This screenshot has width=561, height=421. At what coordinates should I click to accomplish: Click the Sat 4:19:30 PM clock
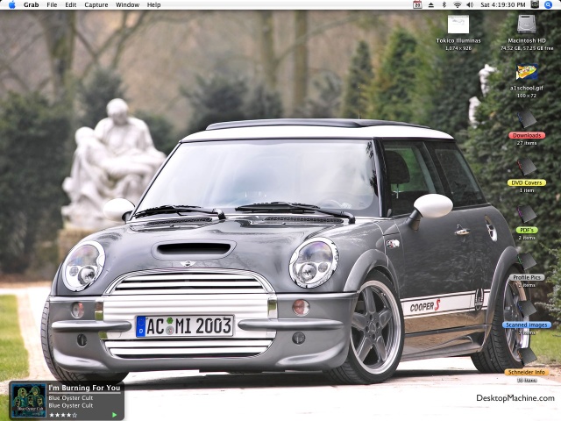pyautogui.click(x=502, y=4)
